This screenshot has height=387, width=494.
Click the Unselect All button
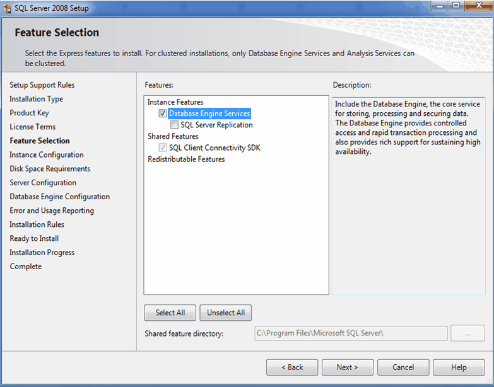coord(226,313)
